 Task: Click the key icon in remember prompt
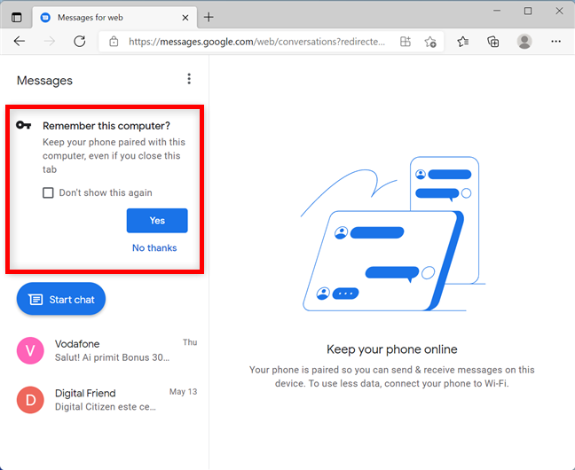(x=23, y=125)
